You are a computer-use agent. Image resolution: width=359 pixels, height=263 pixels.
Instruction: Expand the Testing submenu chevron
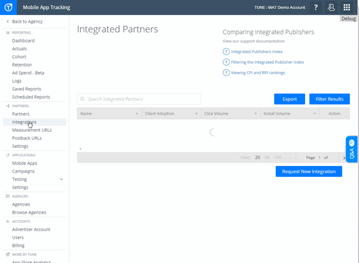tap(62, 179)
